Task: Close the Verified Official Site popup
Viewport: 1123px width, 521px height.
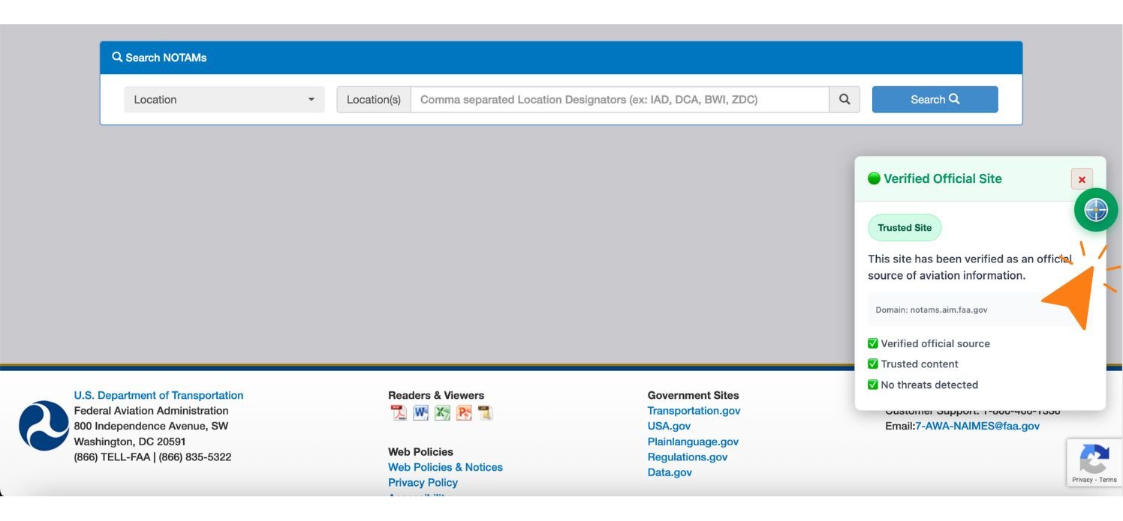Action: (x=1081, y=179)
